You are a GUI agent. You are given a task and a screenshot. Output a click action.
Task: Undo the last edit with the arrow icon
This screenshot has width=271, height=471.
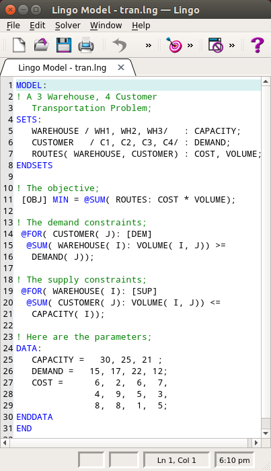tap(120, 45)
